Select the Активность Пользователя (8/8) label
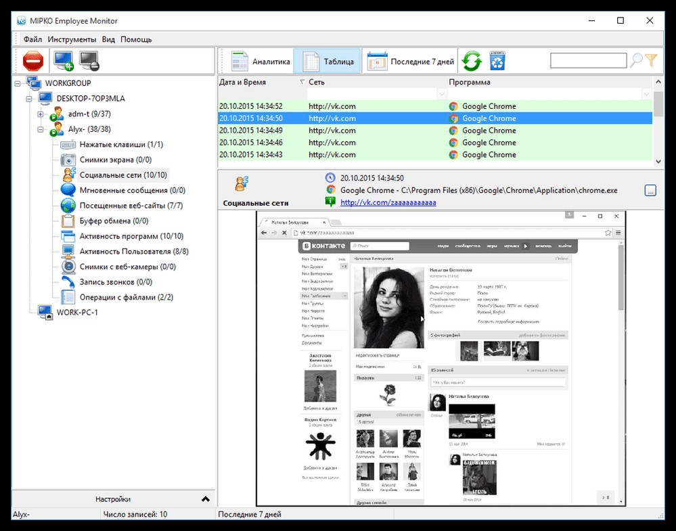 click(134, 251)
